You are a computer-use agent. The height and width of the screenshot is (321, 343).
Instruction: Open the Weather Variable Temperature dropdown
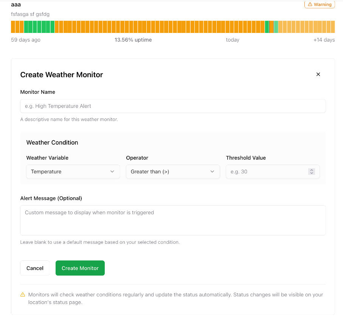(x=73, y=172)
